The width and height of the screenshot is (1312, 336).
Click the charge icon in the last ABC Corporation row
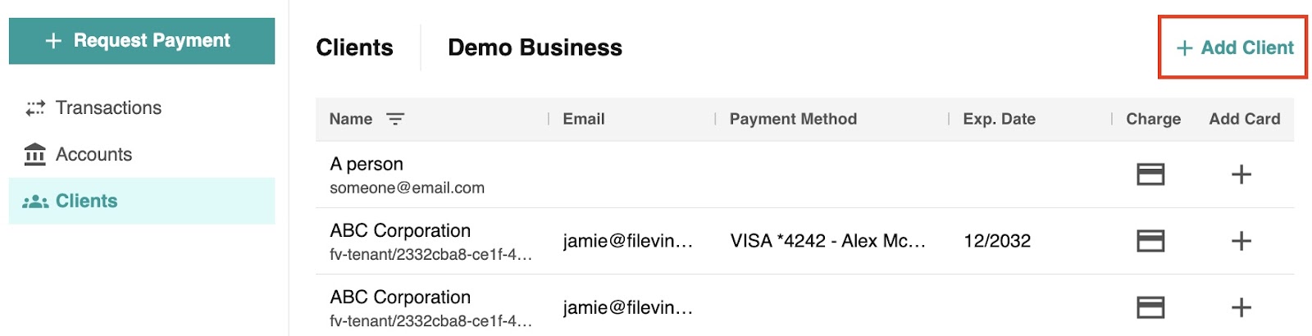1150,307
